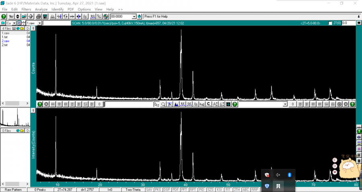
Task: Expand the Cu anode dropdown
Action: pos(13,23)
